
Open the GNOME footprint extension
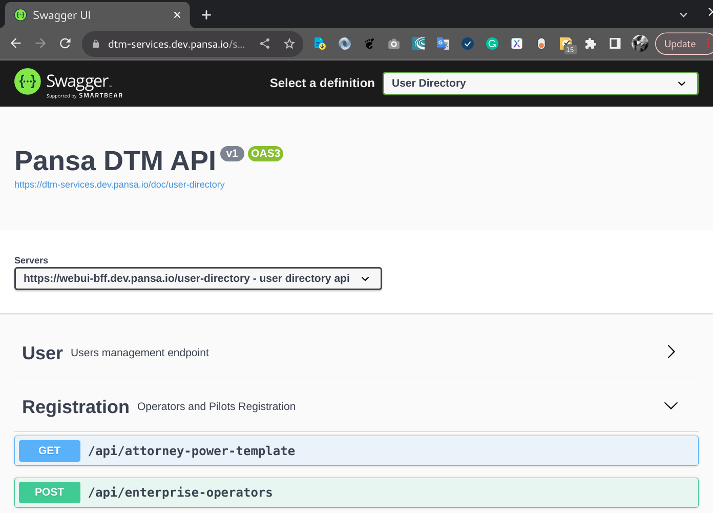(x=369, y=44)
